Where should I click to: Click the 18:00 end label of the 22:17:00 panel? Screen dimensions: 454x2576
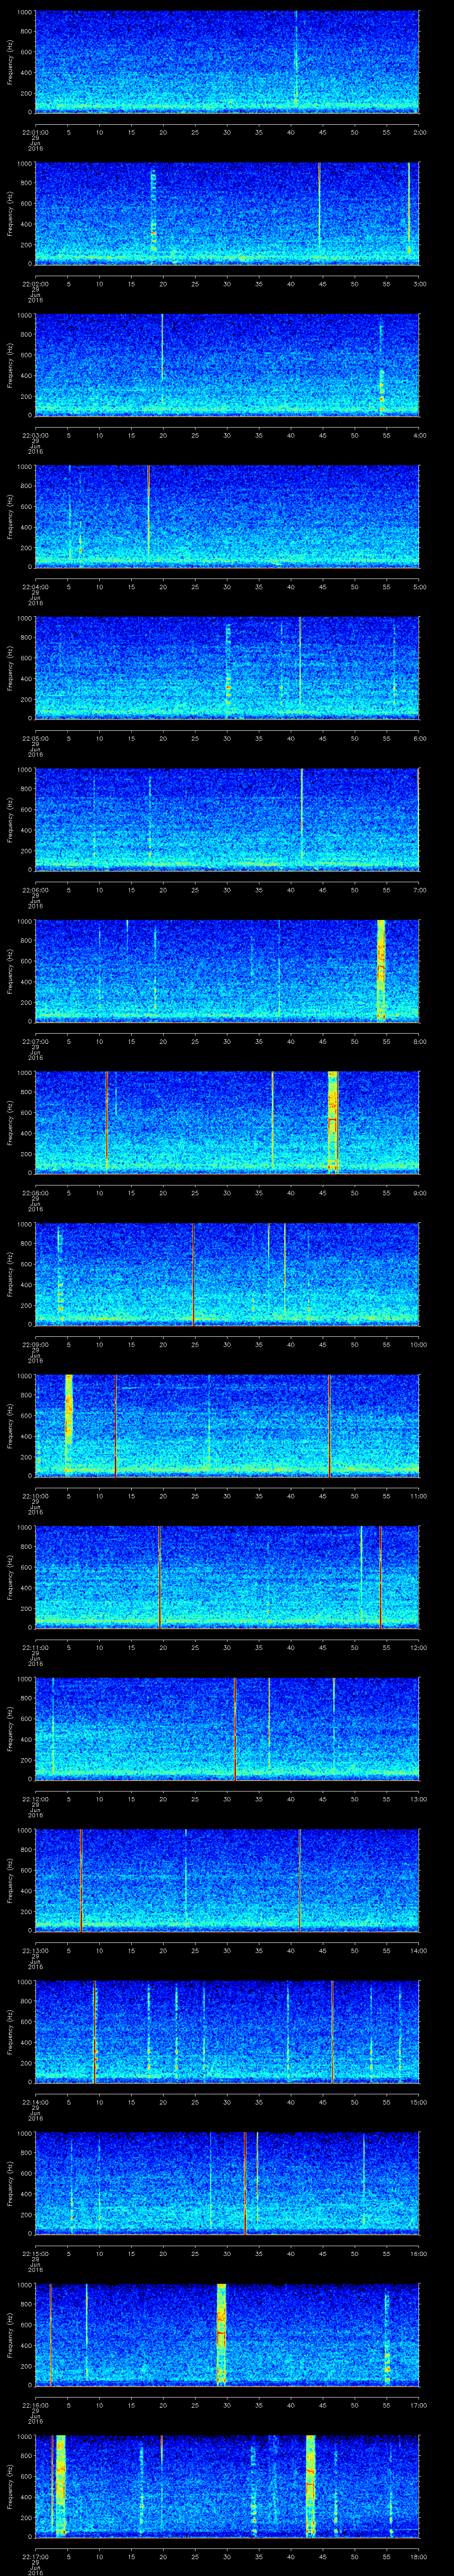click(x=418, y=2556)
